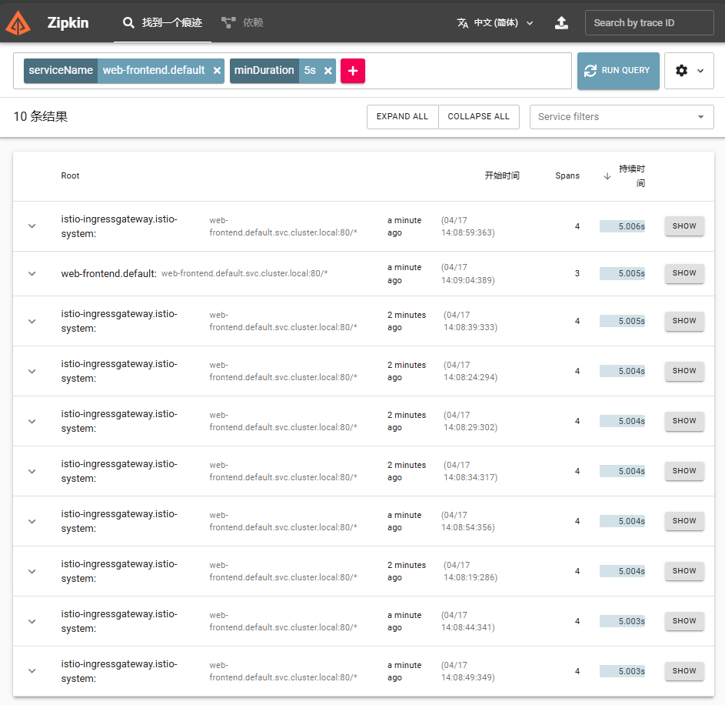Click the refresh icon in Run Query
Viewport: 725px width, 705px height.
(x=590, y=71)
